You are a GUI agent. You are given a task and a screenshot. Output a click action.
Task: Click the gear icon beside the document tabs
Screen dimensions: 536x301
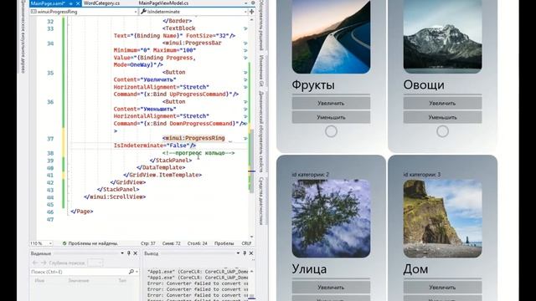[x=253, y=3]
